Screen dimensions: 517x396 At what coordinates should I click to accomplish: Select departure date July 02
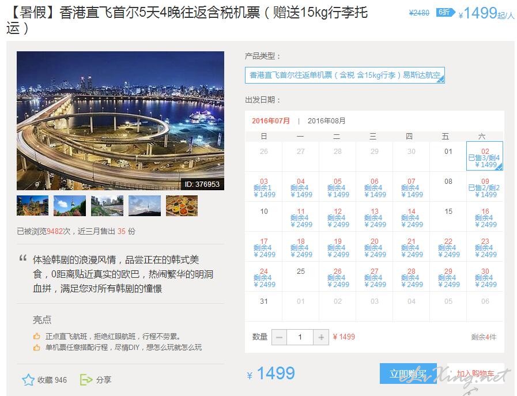coord(485,156)
